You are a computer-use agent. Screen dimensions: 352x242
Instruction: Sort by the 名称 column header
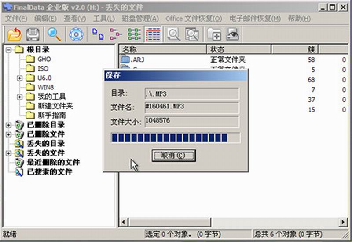coord(162,49)
